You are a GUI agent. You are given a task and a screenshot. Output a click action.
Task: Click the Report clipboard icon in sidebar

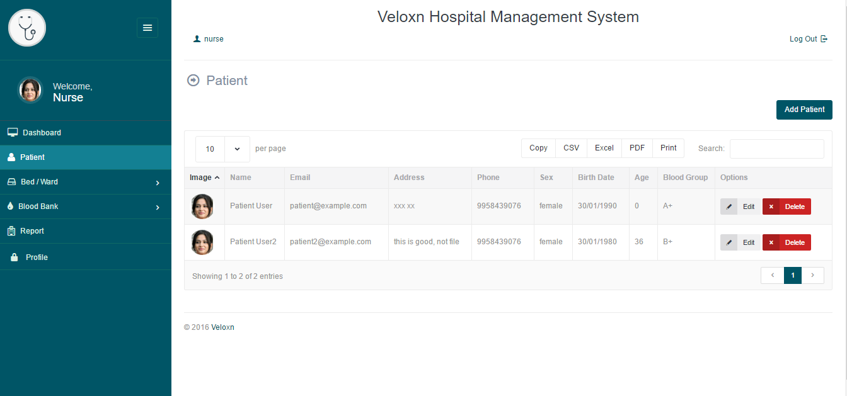(x=11, y=231)
